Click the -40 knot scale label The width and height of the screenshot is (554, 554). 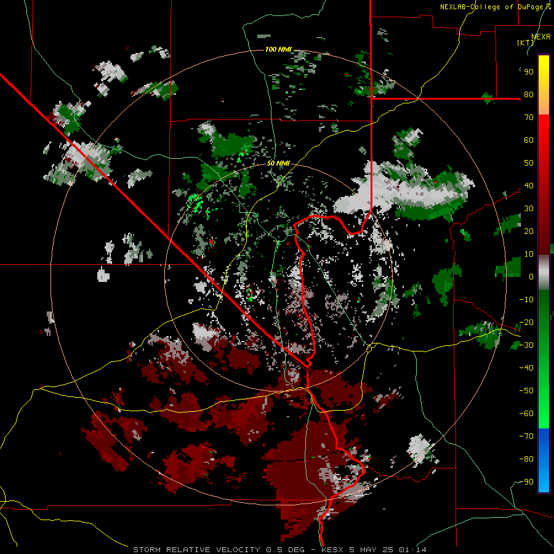pos(526,368)
